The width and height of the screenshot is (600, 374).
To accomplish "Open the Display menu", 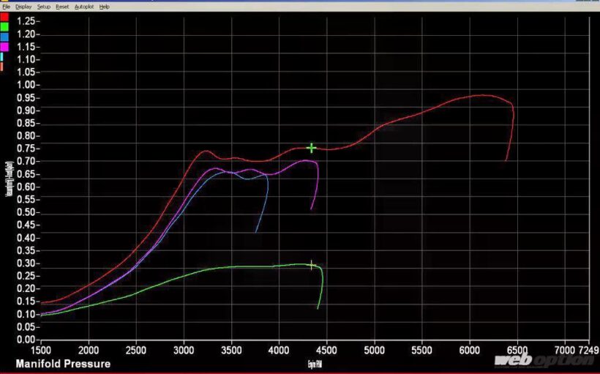I will click(23, 6).
